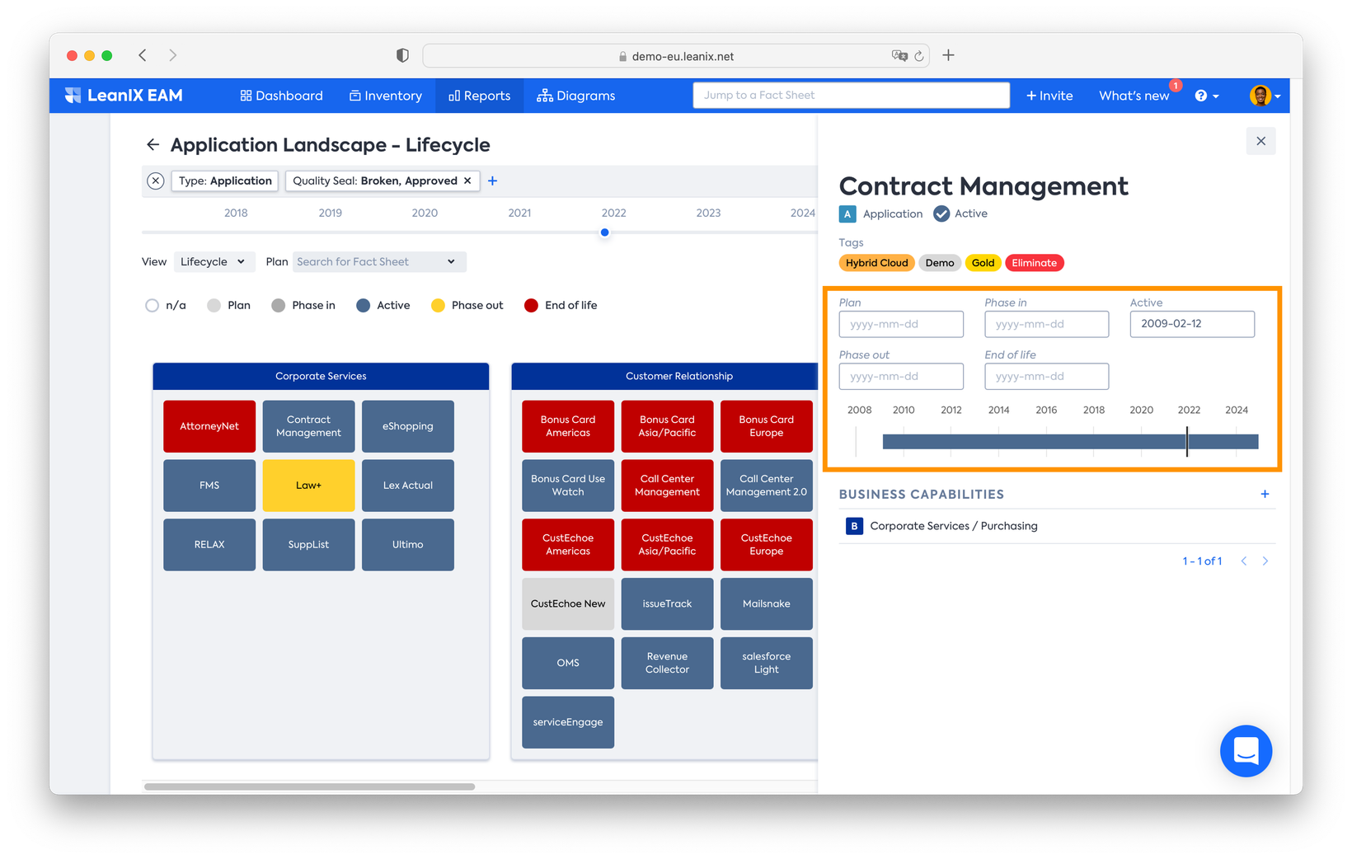Click the horizontal scrollbar at report bottom

[309, 786]
